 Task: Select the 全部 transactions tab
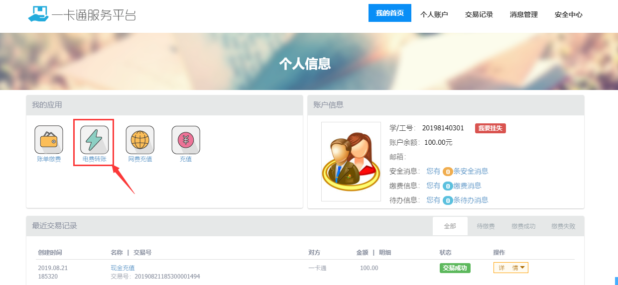click(450, 226)
